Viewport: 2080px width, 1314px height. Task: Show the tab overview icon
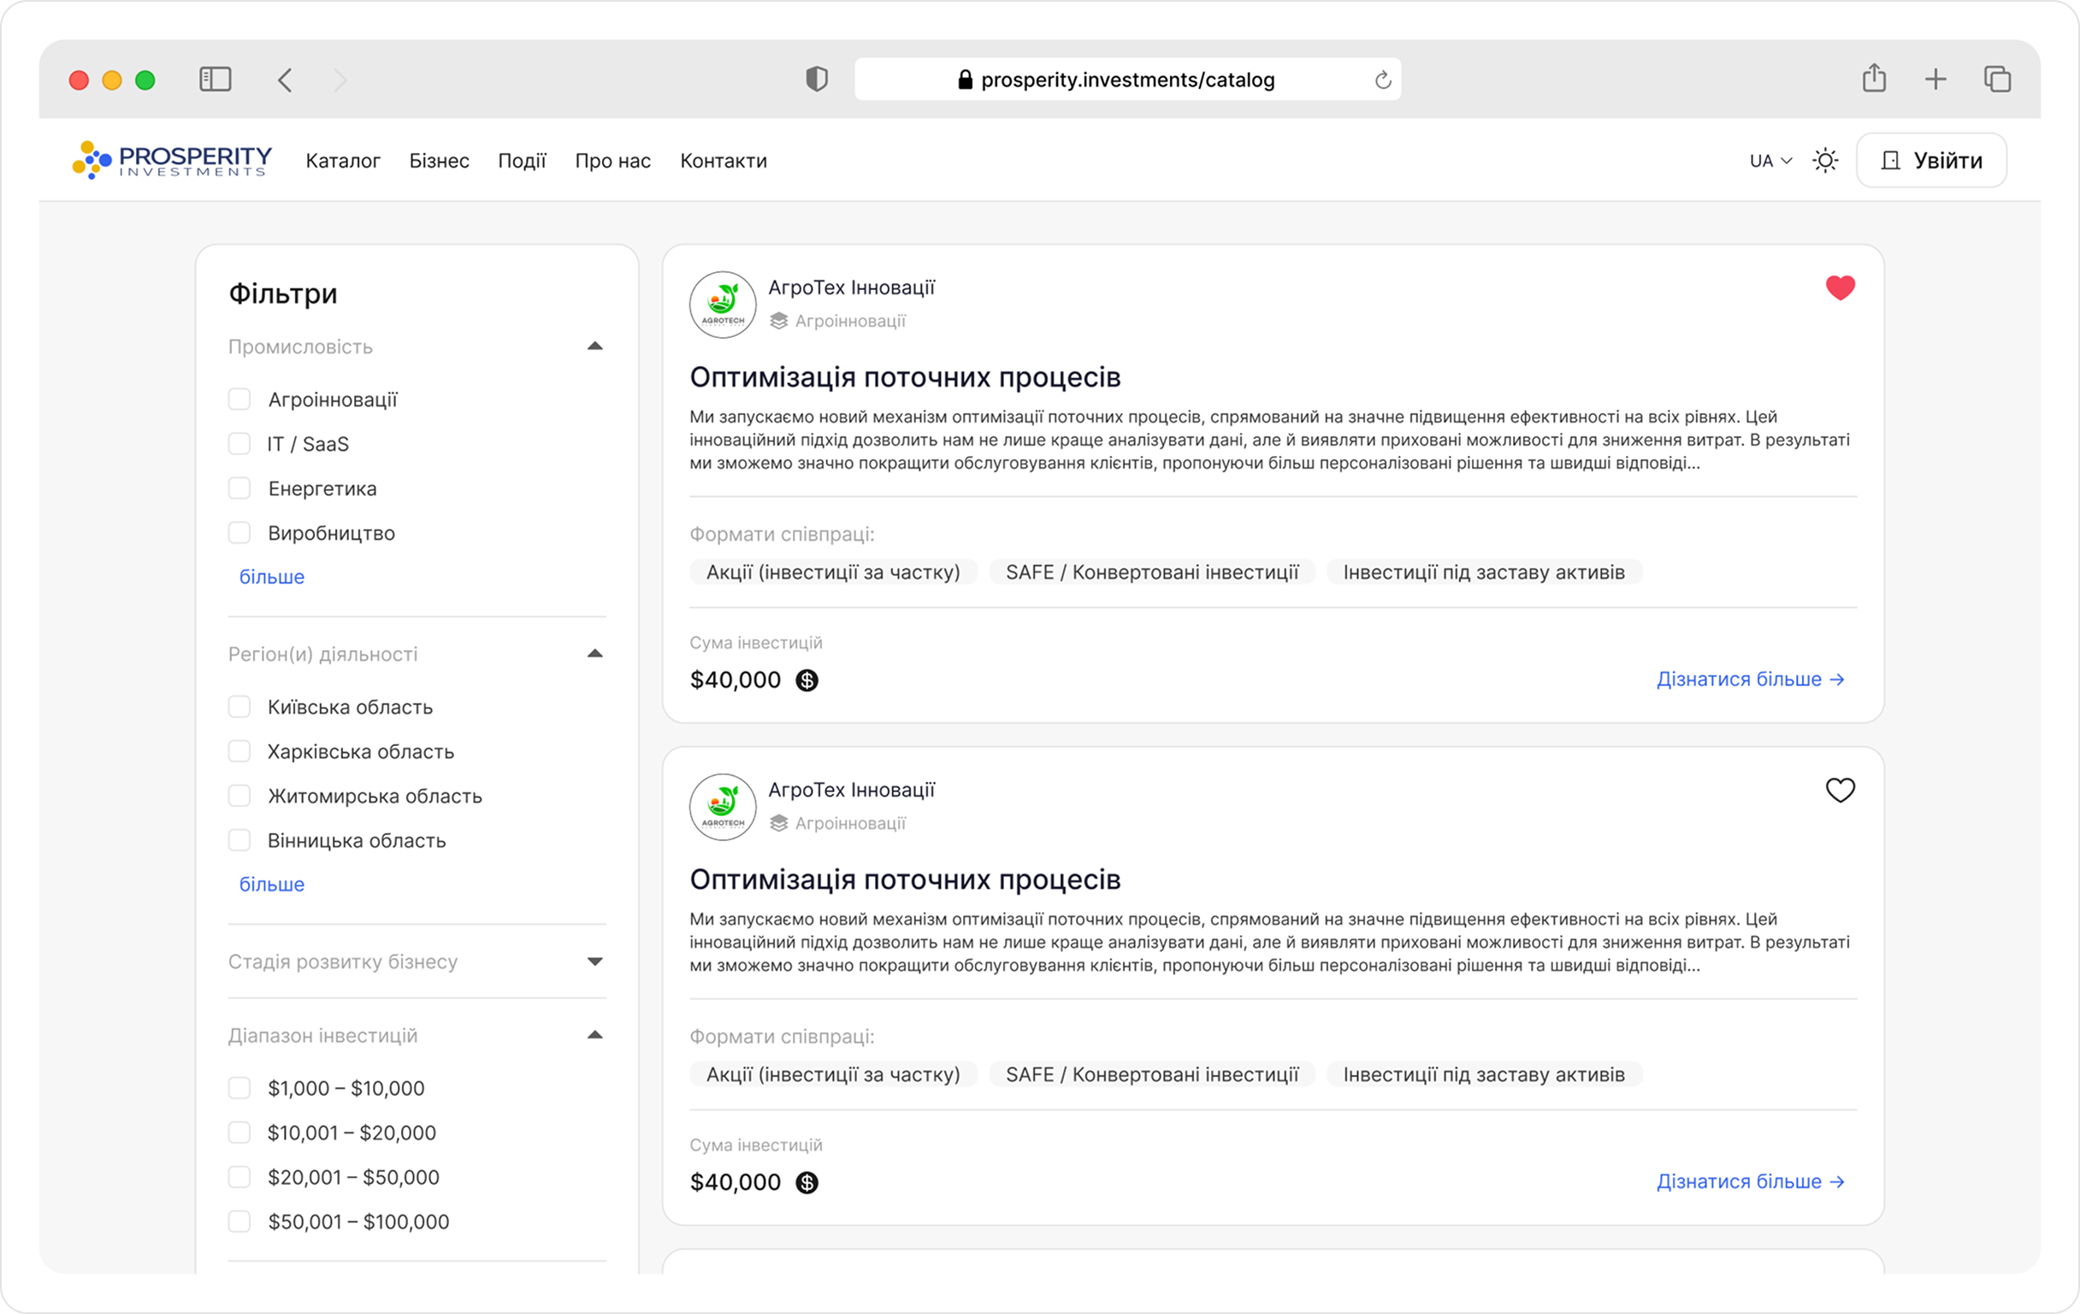click(1997, 80)
